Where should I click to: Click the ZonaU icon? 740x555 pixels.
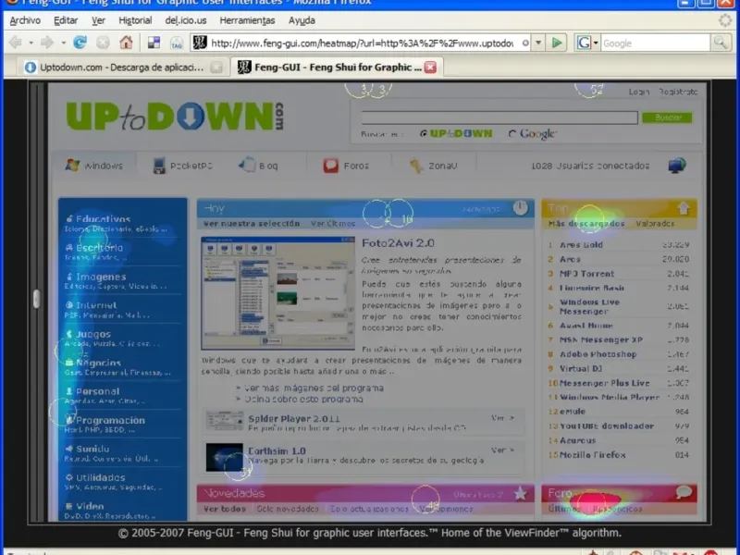point(416,166)
